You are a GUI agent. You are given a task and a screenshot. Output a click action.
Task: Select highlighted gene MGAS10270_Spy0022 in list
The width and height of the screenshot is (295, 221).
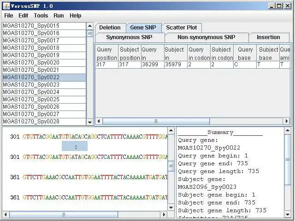tap(44, 77)
